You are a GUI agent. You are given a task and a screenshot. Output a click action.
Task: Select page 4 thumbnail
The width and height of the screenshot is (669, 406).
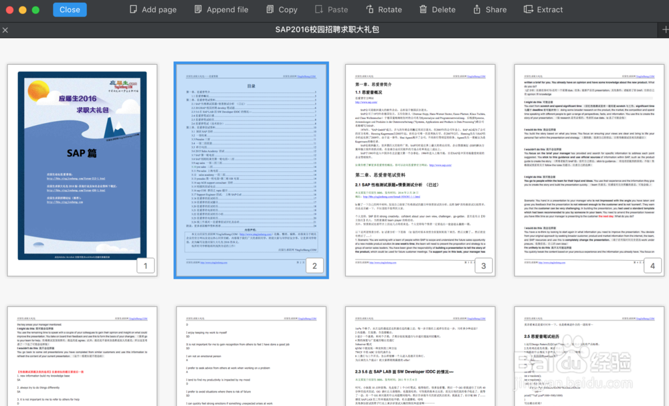[589, 170]
